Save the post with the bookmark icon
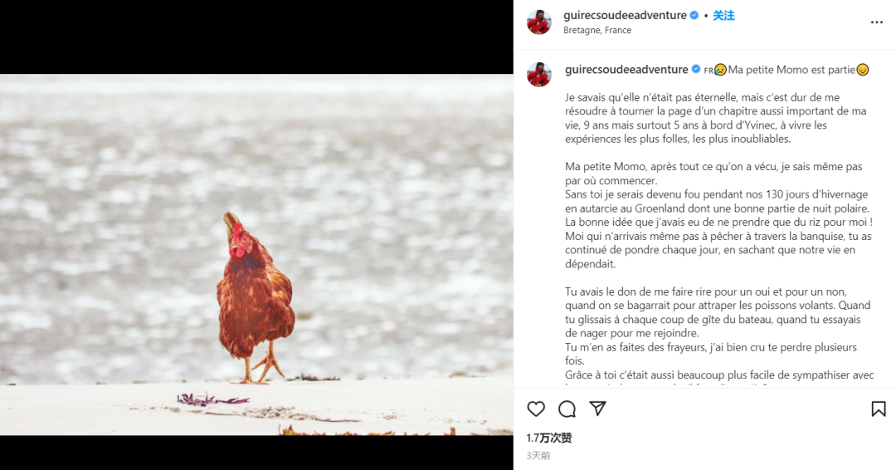 (x=879, y=409)
